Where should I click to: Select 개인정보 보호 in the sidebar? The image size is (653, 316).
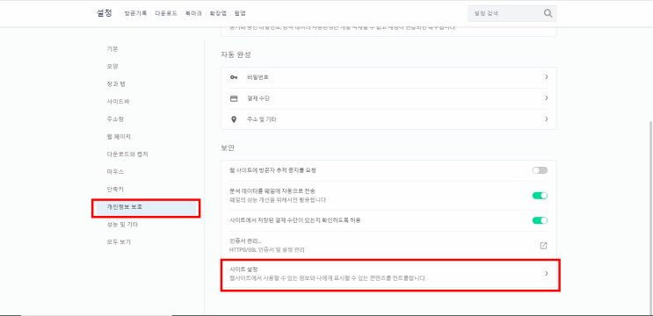[146, 207]
